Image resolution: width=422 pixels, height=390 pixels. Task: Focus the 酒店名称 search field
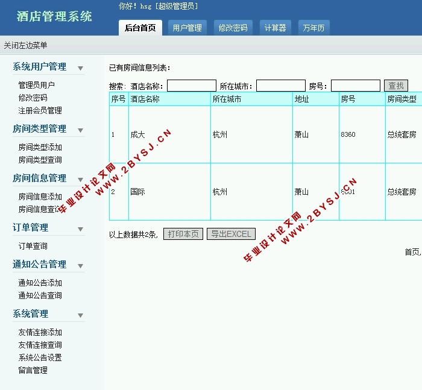(x=192, y=86)
